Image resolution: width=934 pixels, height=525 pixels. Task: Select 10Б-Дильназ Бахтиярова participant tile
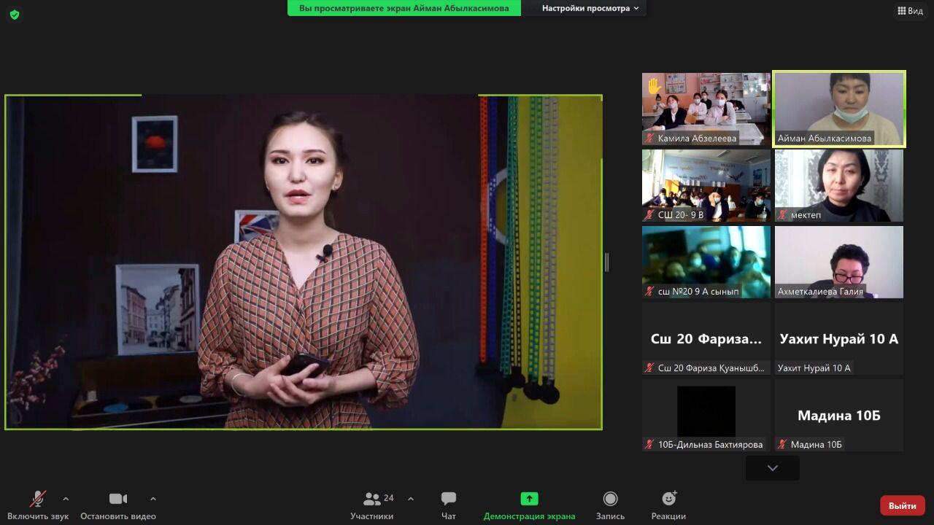click(x=706, y=415)
